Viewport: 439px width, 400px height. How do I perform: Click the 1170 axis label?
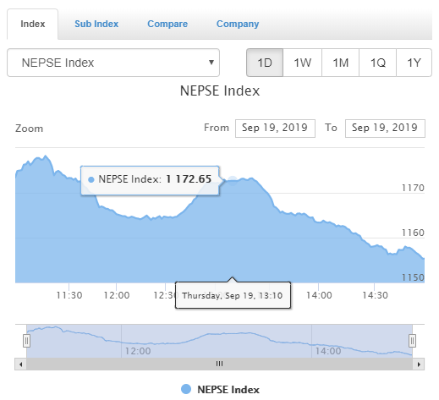pos(413,188)
